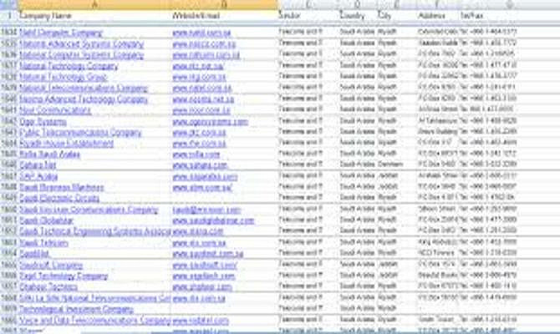The width and height of the screenshot is (560, 334).
Task: Open the Saudi Business Machines link
Action: tap(61, 187)
